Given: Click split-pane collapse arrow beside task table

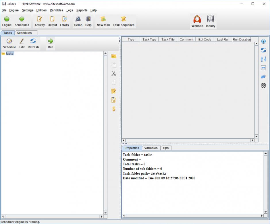Looking at the screenshot, I should (120, 39).
